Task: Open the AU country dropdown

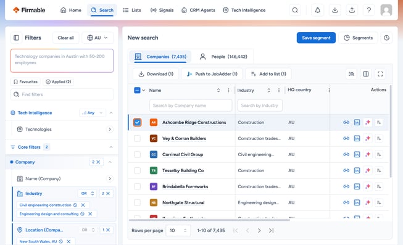Action: 98,38
